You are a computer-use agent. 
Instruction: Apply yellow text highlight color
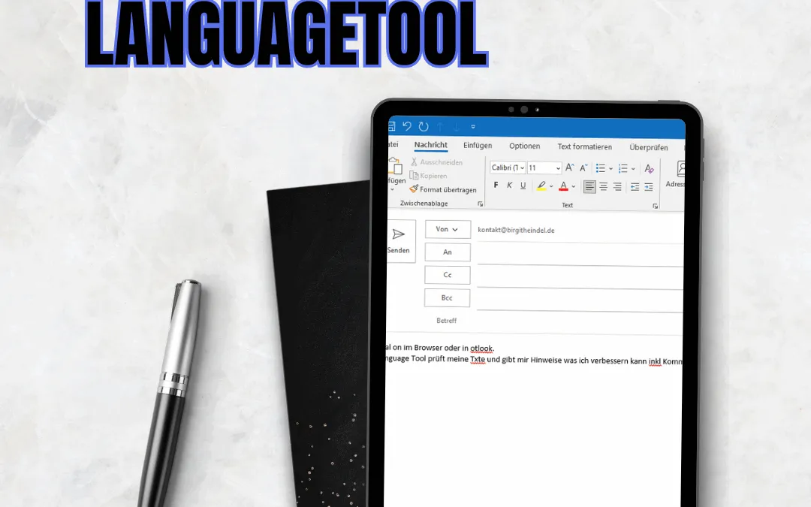[x=541, y=186]
